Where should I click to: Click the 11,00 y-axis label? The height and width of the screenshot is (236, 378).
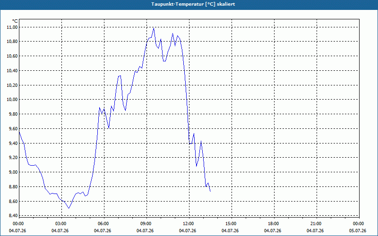[12, 27]
